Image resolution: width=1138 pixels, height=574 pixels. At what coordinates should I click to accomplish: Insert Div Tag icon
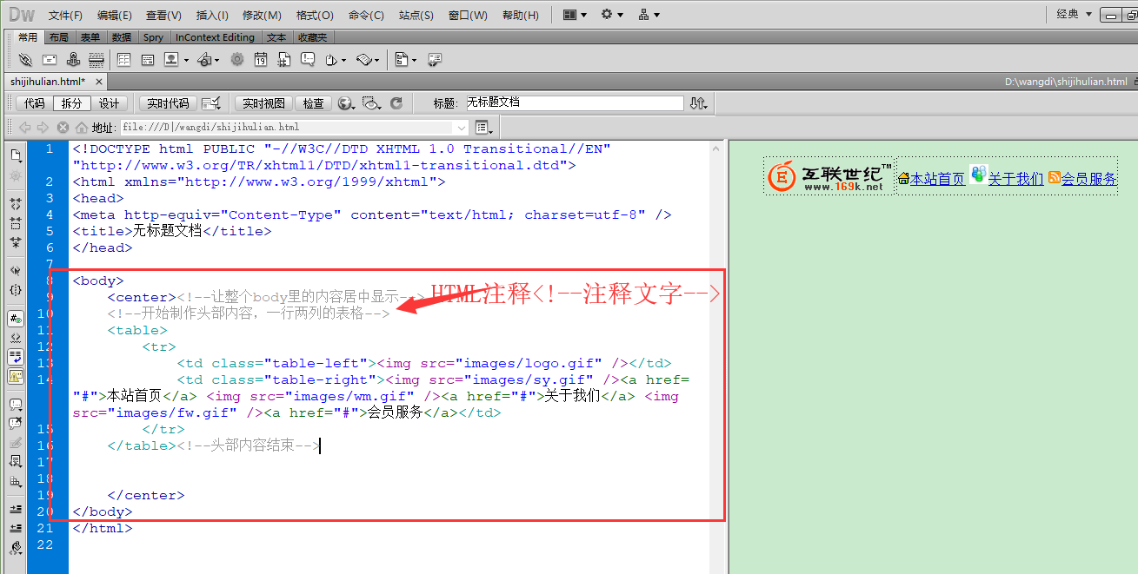click(x=148, y=60)
